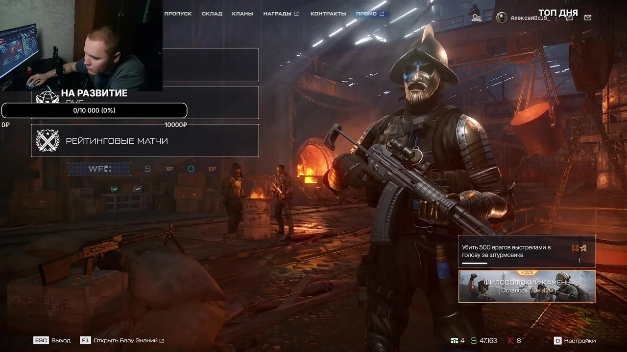Open the ПРОПУСК battle pass tab

click(178, 14)
